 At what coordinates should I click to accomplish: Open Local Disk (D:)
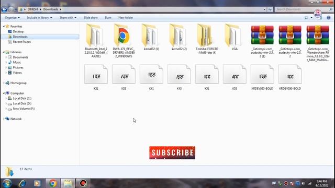[x=22, y=103]
